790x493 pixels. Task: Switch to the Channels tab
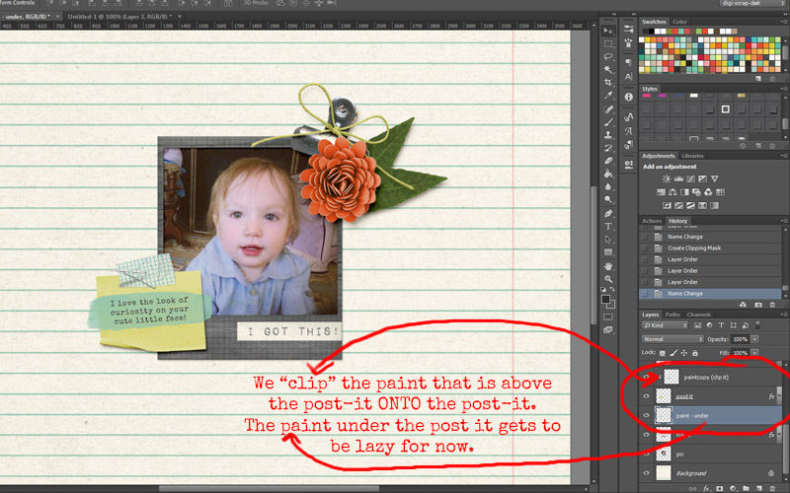(699, 315)
